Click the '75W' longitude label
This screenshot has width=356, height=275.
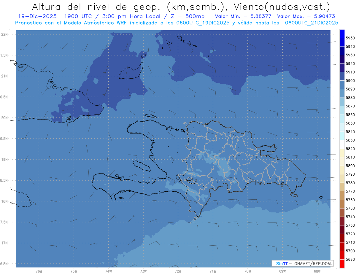74,271
